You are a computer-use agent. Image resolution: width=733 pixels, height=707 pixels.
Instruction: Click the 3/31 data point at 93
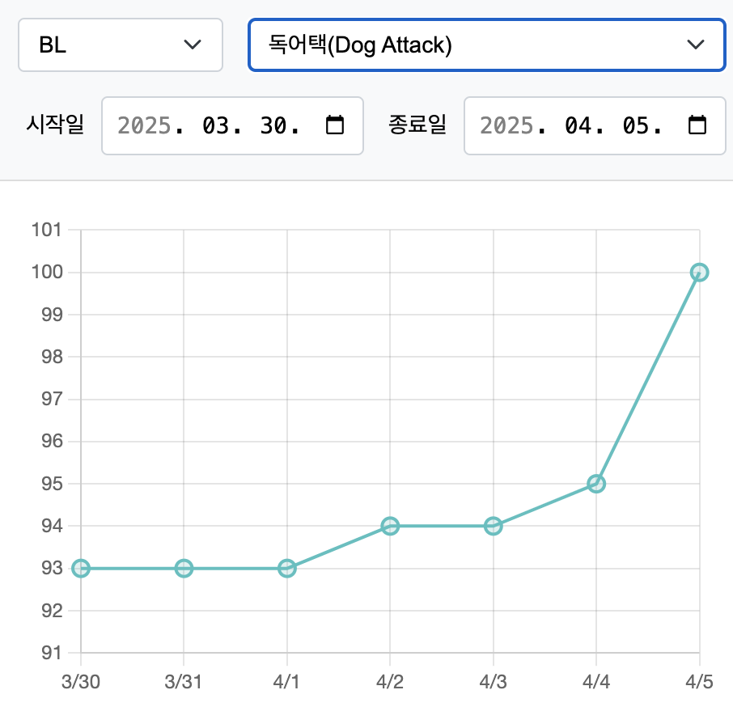(184, 569)
